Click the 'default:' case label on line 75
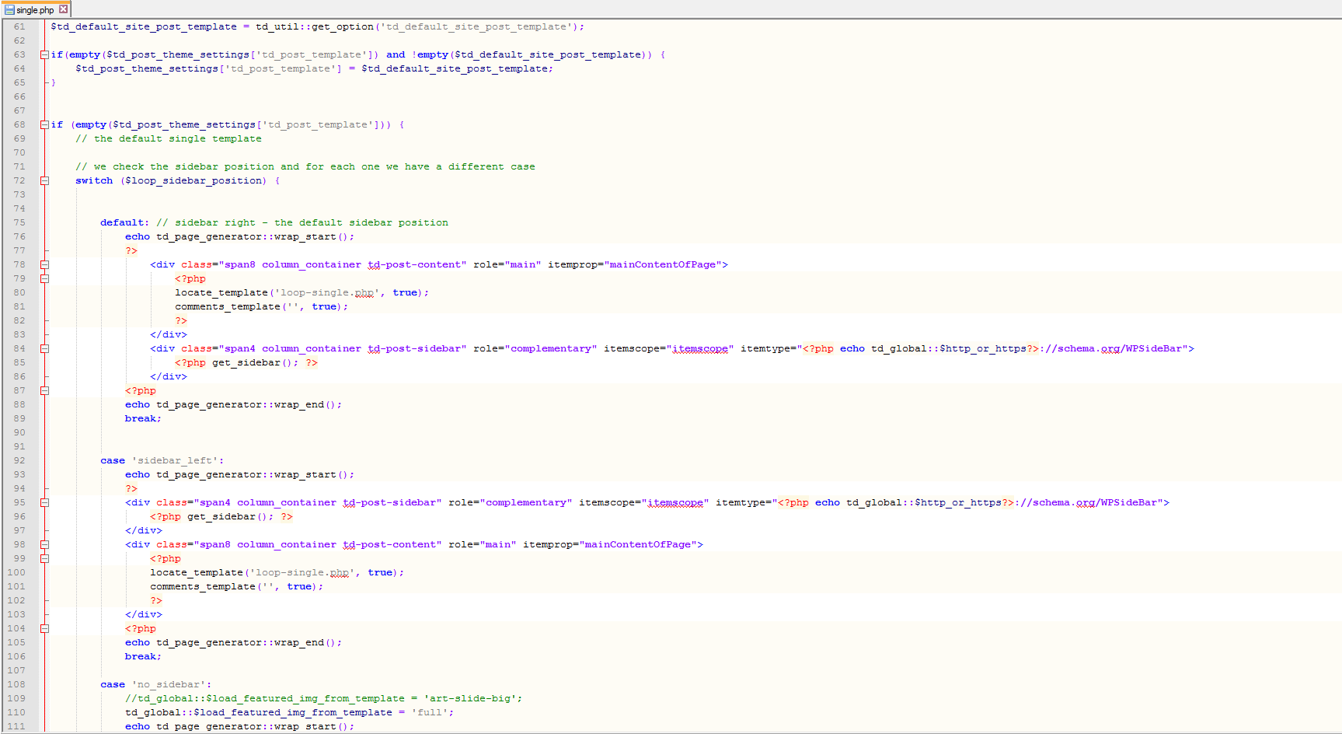The width and height of the screenshot is (1342, 734). point(124,222)
